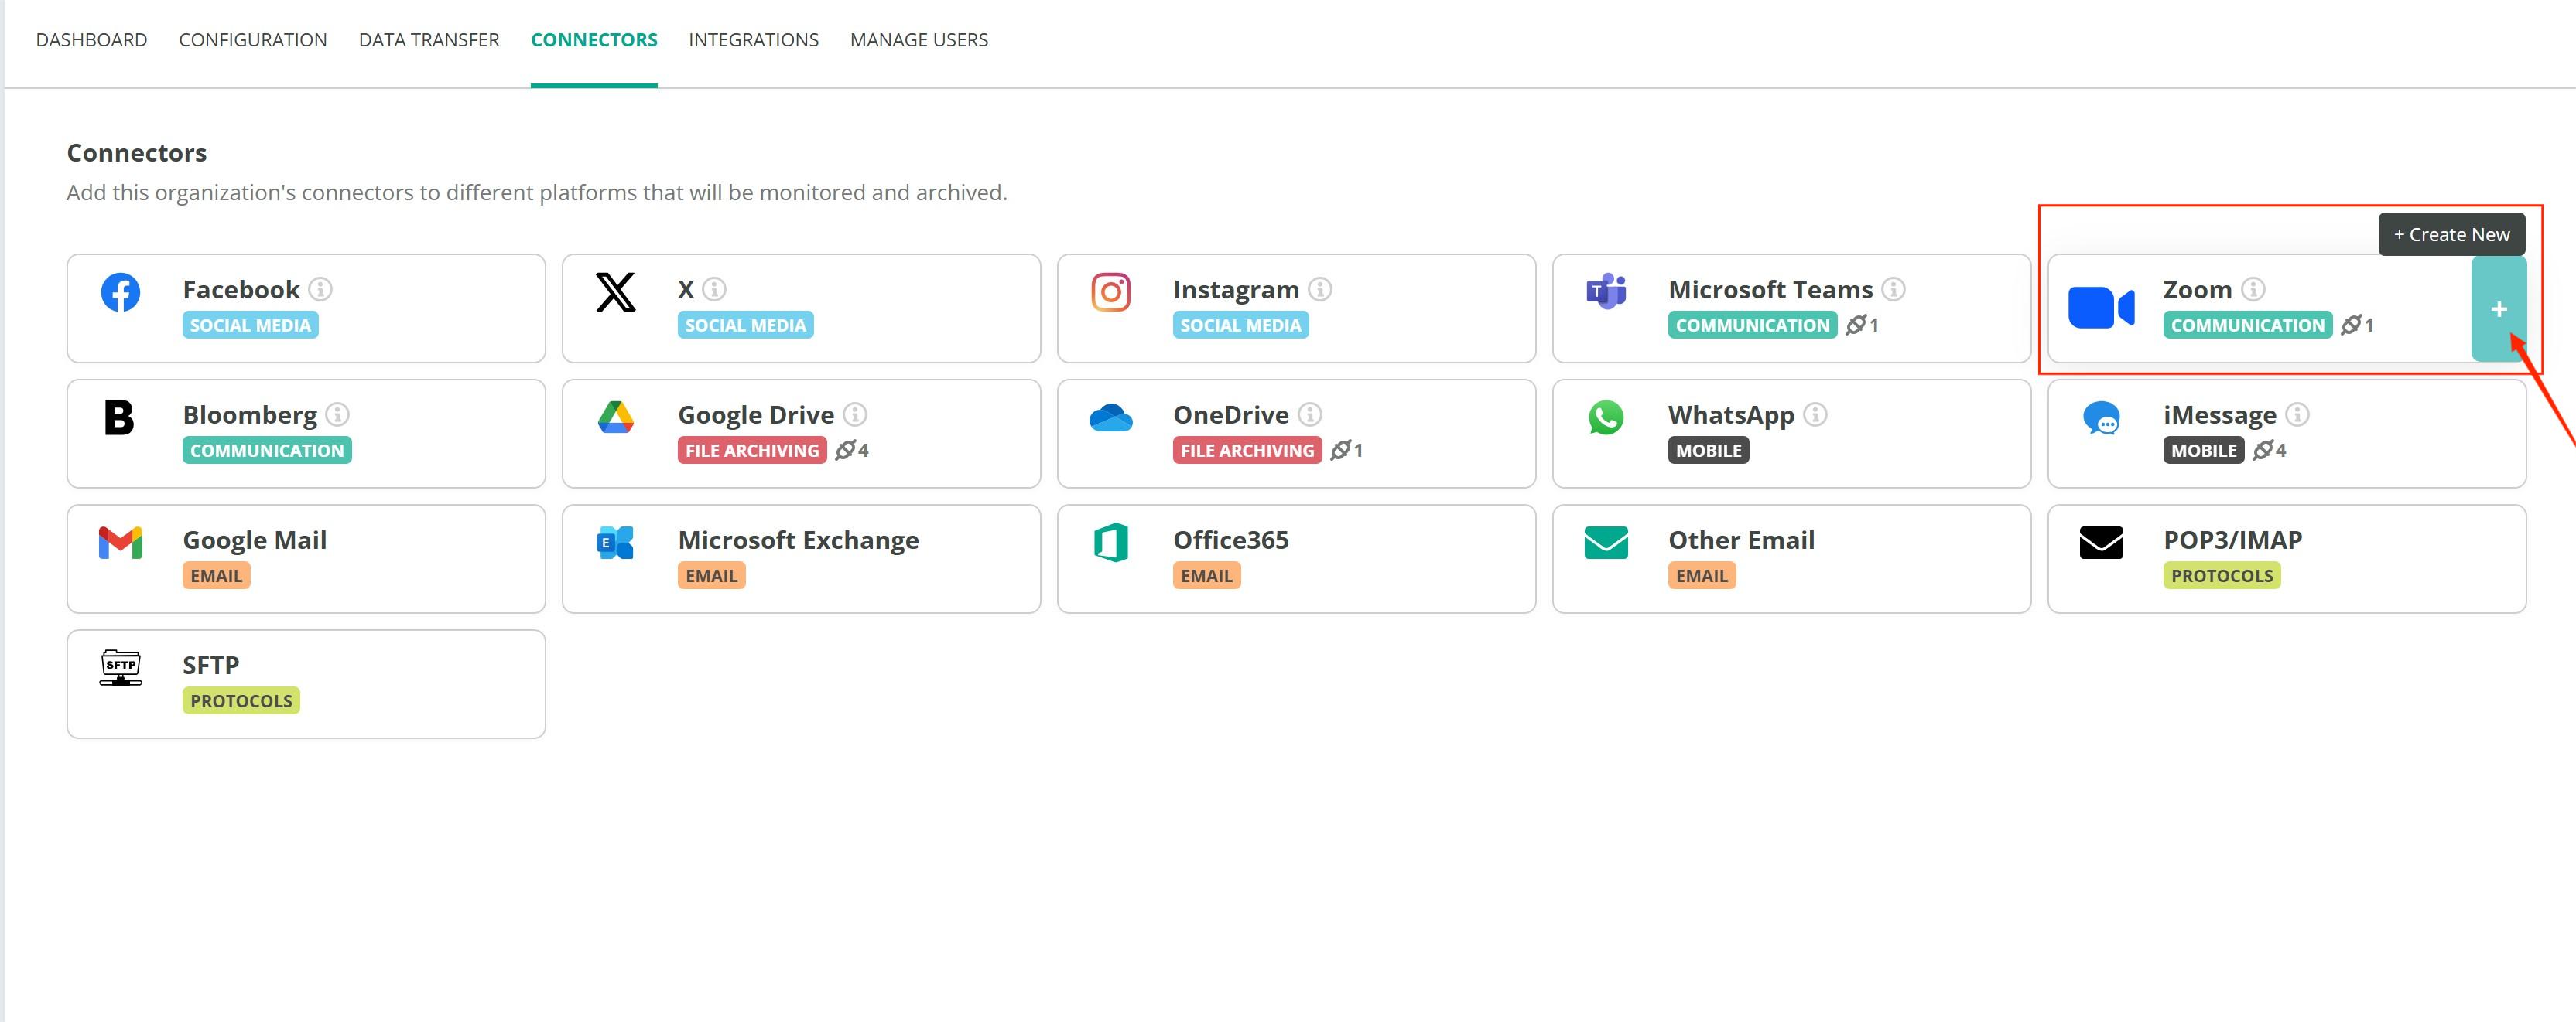Click the Facebook logo icon
The width and height of the screenshot is (2576, 1022).
[x=120, y=293]
